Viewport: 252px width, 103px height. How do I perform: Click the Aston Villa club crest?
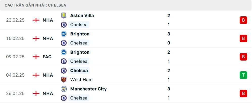pyautogui.click(x=63, y=16)
